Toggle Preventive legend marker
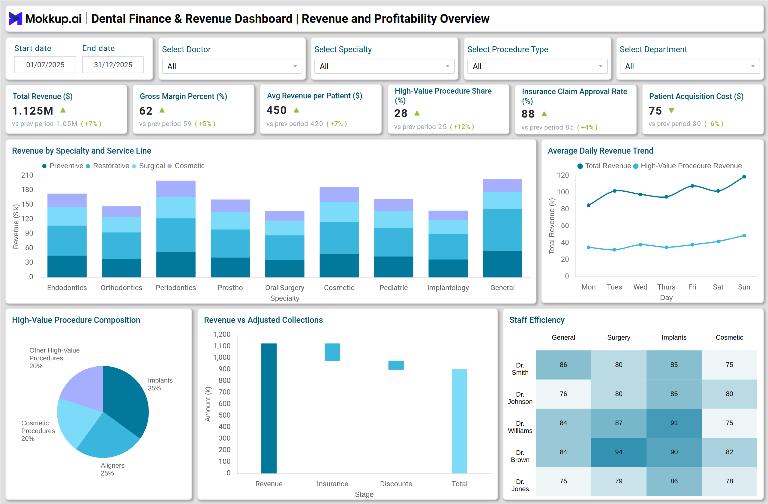The width and height of the screenshot is (768, 504). 44,166
